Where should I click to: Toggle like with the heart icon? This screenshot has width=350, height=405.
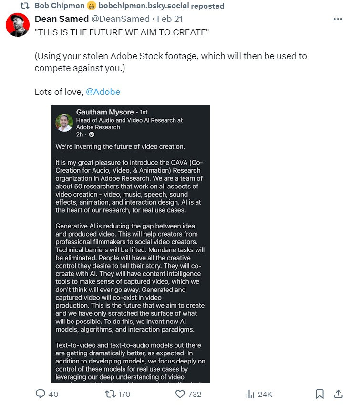pos(180,394)
